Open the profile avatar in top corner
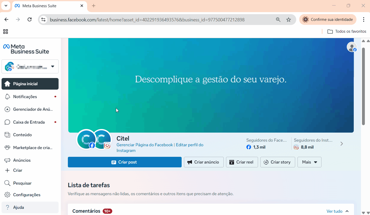370x215 pixels. coord(351,47)
